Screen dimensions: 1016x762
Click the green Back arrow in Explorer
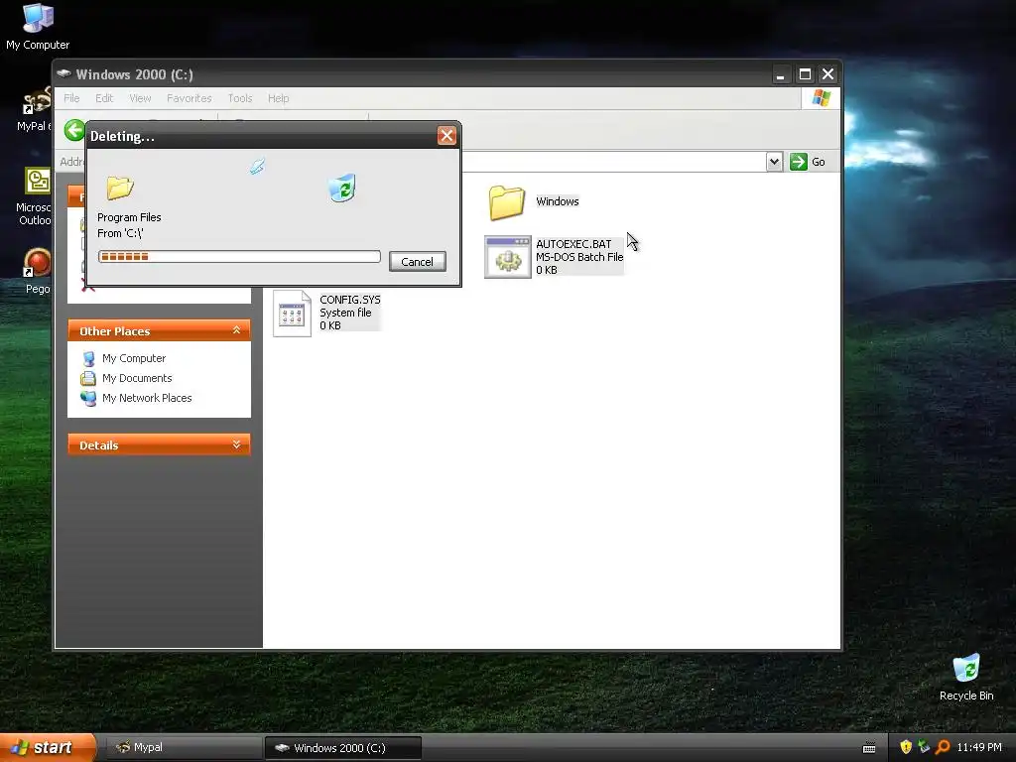(73, 130)
